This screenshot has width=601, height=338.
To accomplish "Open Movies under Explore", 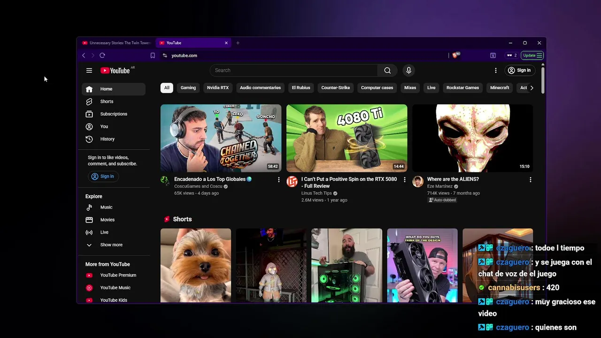I will [x=114, y=220].
